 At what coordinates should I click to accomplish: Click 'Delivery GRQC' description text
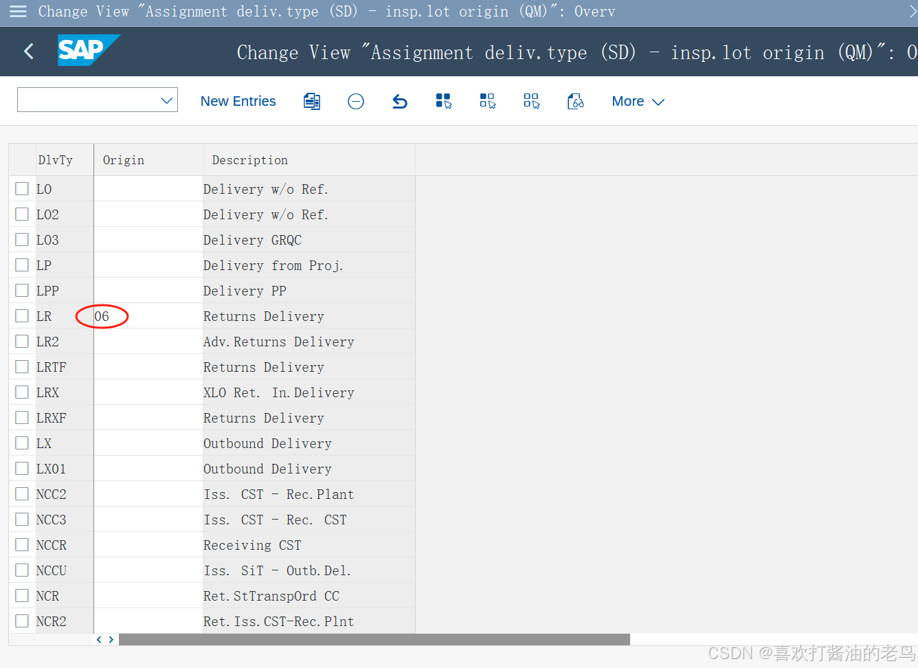tap(252, 240)
